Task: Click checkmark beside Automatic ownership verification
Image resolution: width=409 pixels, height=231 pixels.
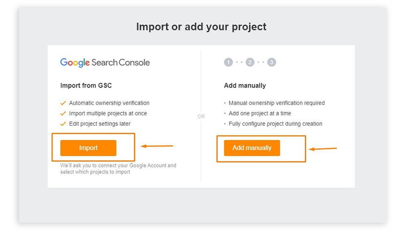Action: (x=63, y=103)
